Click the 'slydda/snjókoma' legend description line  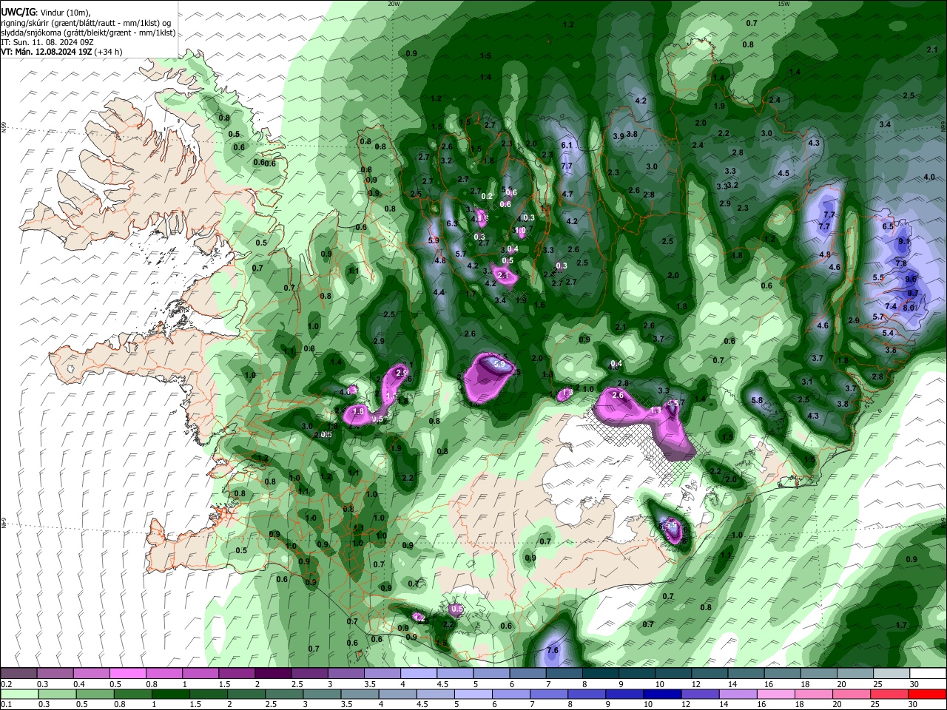click(88, 33)
